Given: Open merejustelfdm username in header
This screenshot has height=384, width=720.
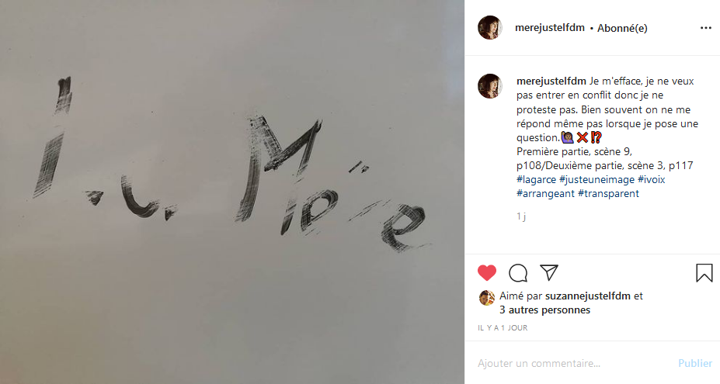Looking at the screenshot, I should point(550,28).
